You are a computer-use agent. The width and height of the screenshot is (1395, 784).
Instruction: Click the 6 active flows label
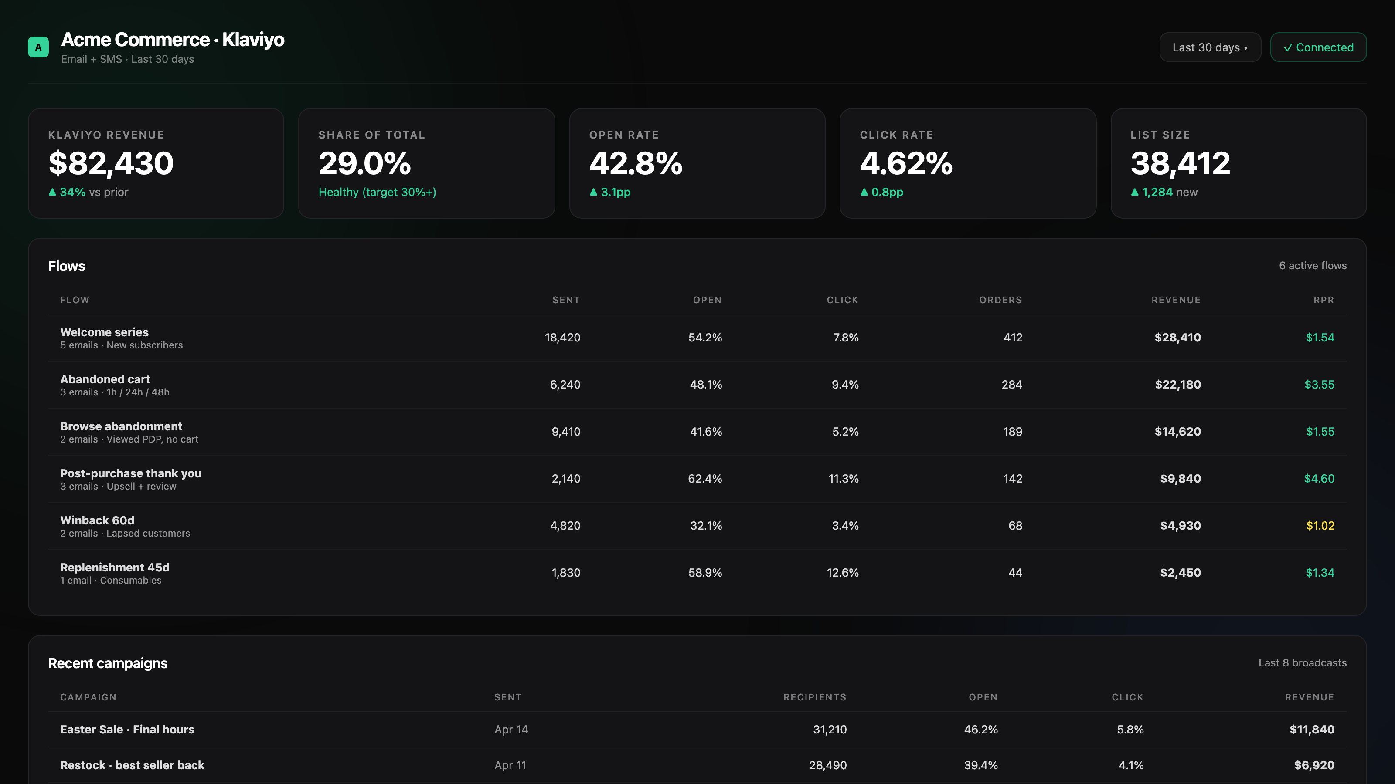(x=1313, y=266)
